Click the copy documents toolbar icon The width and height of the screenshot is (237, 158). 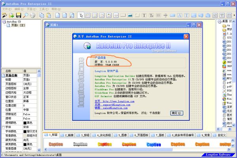41,15
